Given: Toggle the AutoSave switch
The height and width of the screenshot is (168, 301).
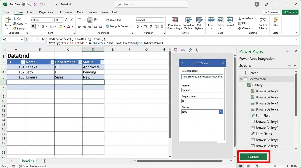Looking at the screenshot, I should (x=26, y=4).
